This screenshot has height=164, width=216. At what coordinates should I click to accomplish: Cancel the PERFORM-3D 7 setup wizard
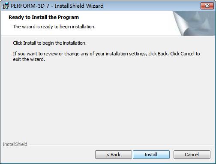(x=192, y=155)
